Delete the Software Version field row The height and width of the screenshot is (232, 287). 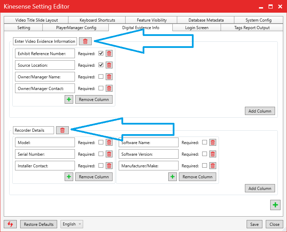212,154
